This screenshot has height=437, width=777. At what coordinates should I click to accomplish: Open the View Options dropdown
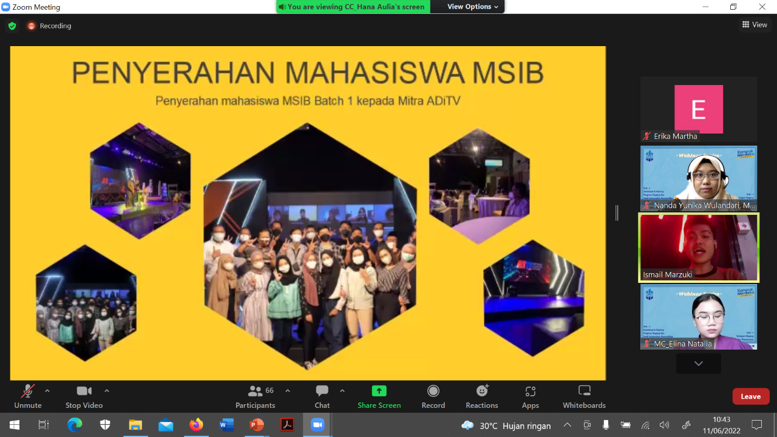[x=473, y=7]
